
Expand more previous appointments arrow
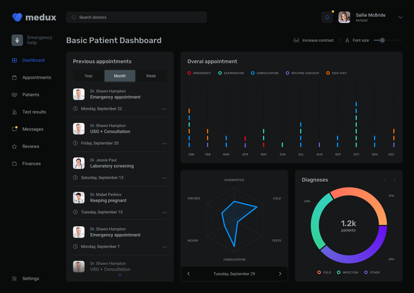click(120, 275)
